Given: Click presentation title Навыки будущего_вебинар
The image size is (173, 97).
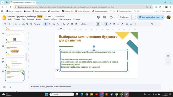Looking at the screenshot, I should pos(22,16).
